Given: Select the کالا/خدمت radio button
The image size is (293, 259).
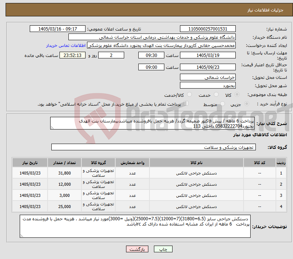Looking at the screenshot, I should 190,95.
